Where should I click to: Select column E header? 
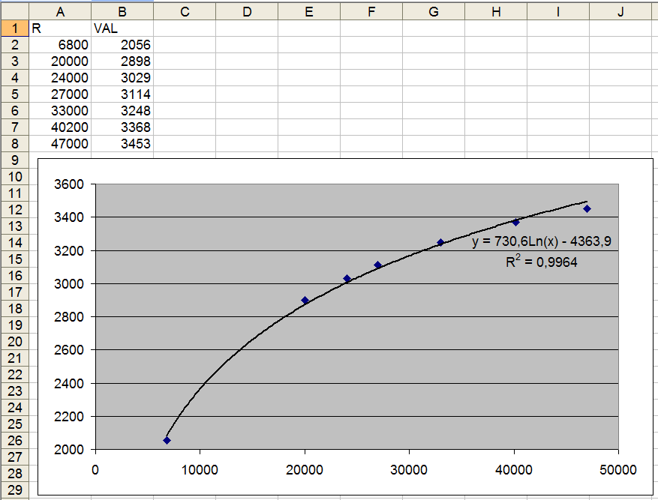pyautogui.click(x=309, y=12)
